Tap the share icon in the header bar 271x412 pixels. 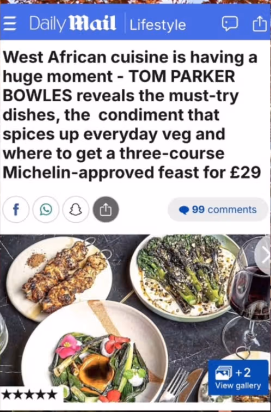pos(260,24)
